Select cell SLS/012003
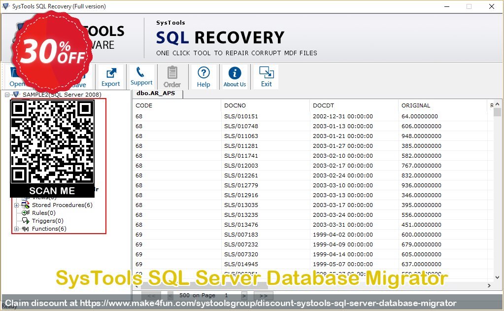Image resolution: width=504 pixels, height=311 pixels. point(241,166)
